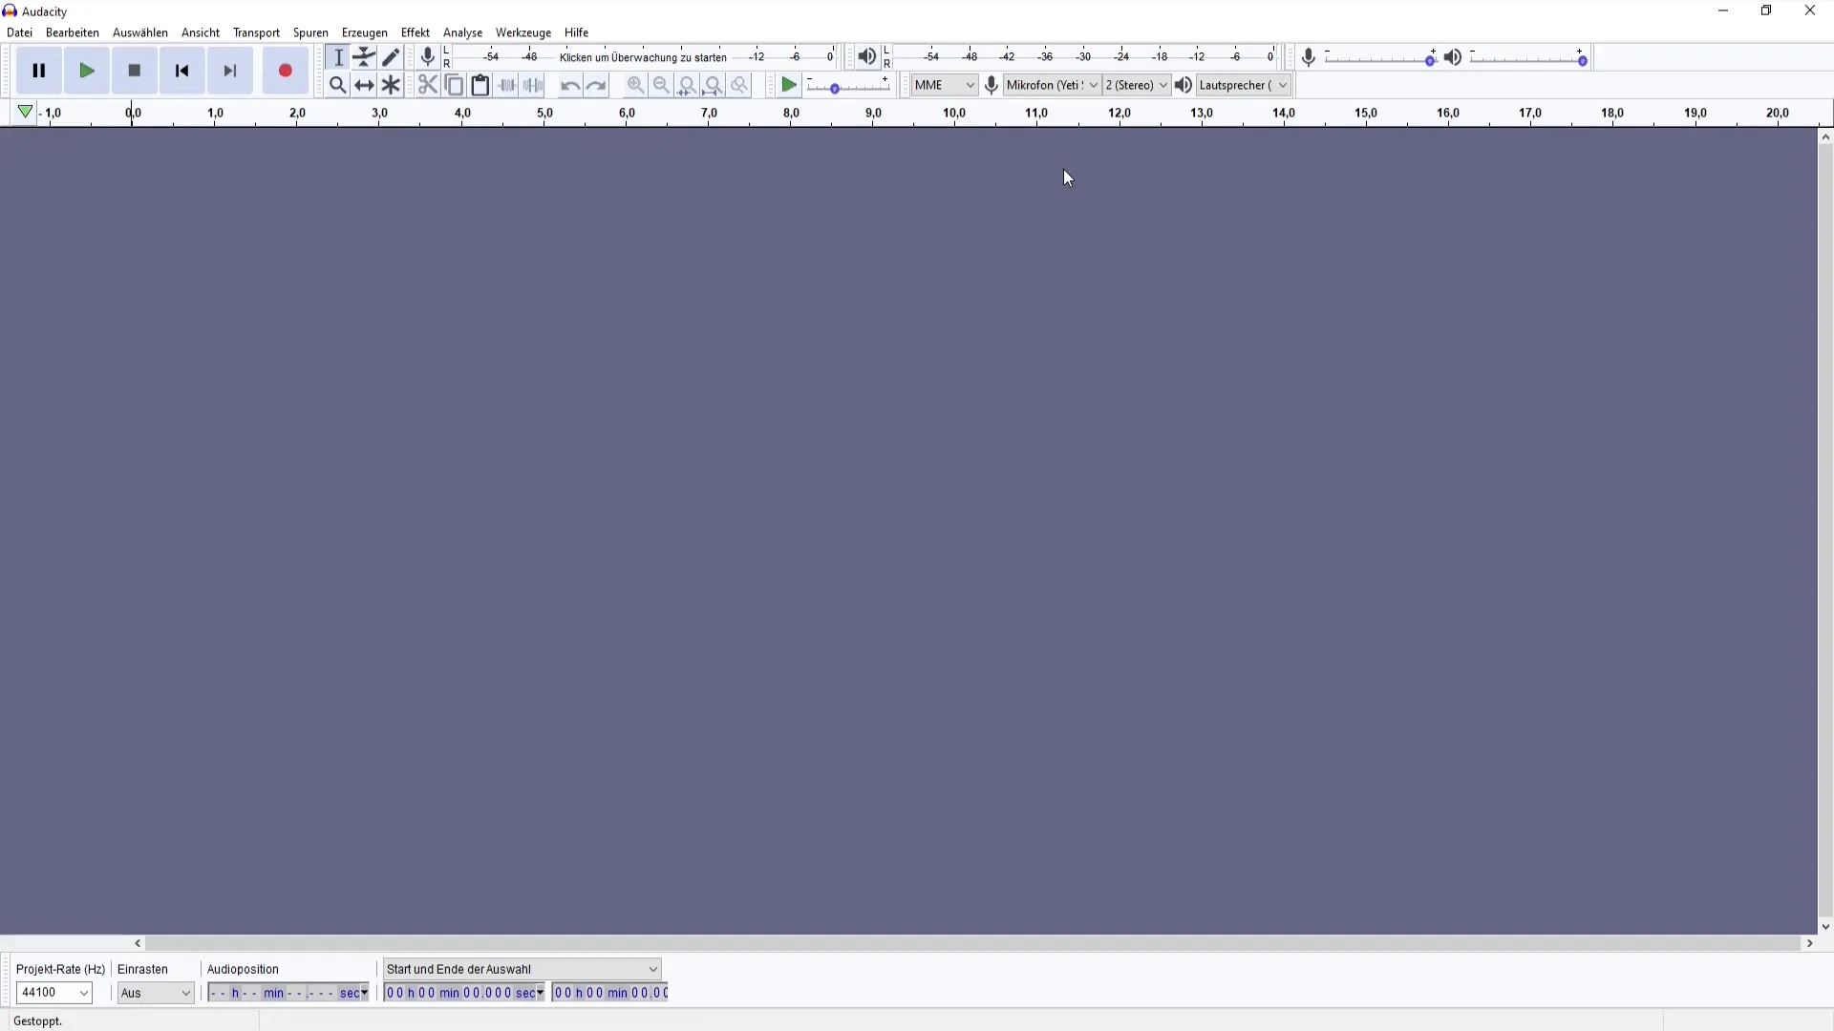The image size is (1834, 1031).
Task: Click 'Klicken um Überwachung zu starten' meter
Action: [643, 57]
